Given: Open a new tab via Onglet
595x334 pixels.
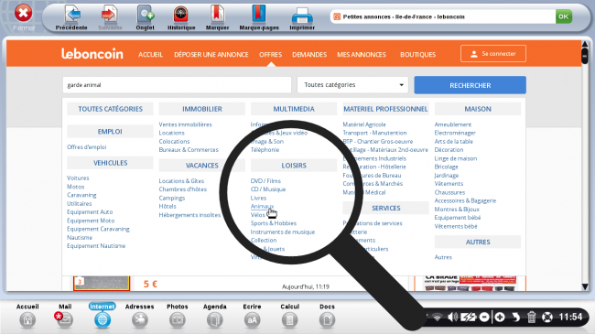Looking at the screenshot, I should point(145,17).
